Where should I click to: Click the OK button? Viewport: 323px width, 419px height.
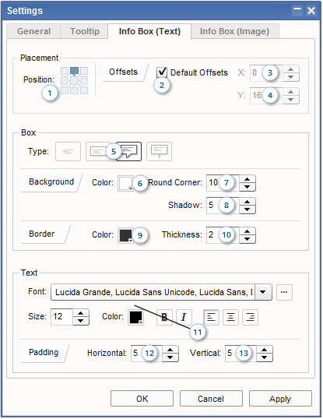142,399
